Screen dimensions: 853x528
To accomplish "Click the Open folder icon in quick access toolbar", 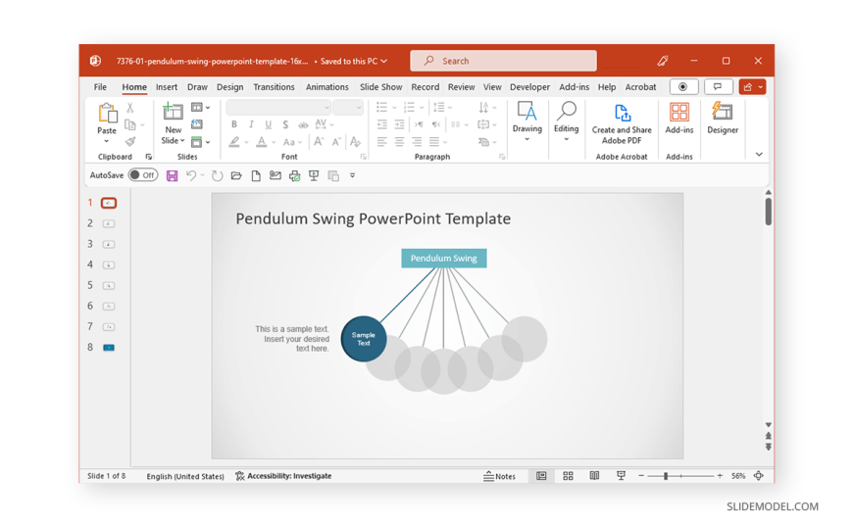I will (236, 175).
